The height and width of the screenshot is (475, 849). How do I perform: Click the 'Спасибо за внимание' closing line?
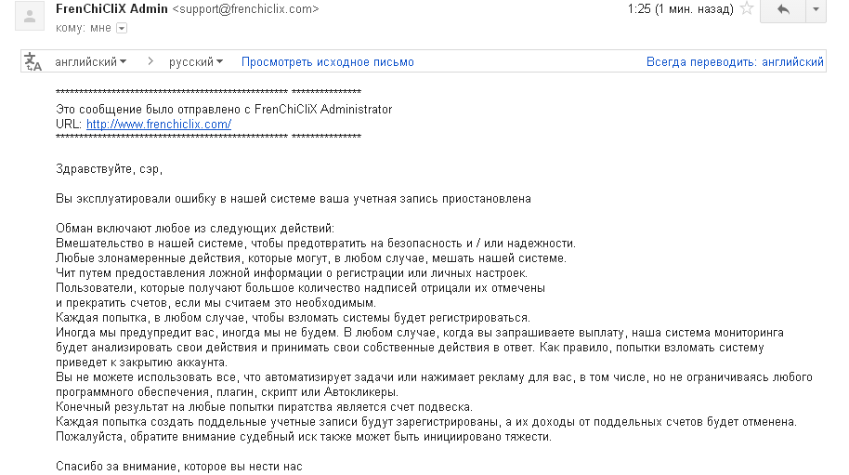(179, 466)
